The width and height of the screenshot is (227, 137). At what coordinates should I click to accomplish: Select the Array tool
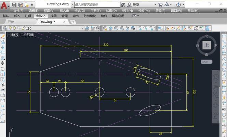point(3,58)
